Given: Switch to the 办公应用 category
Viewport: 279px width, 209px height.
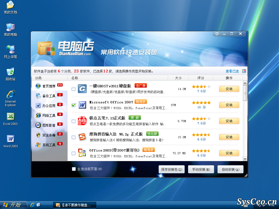Looking at the screenshot, I should [x=50, y=106].
